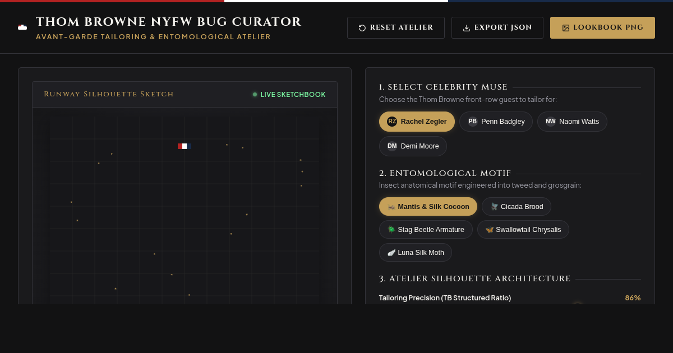This screenshot has height=353, width=673.
Task: Pick Naomi Watts muse chip
Action: [x=572, y=122]
